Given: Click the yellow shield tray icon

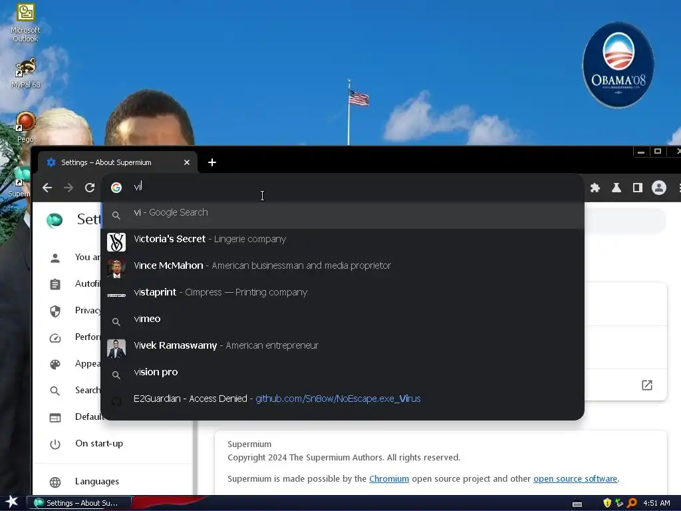Looking at the screenshot, I should [607, 503].
